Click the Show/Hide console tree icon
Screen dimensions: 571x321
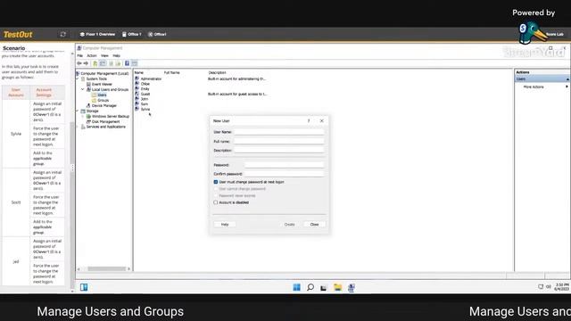tap(103, 63)
